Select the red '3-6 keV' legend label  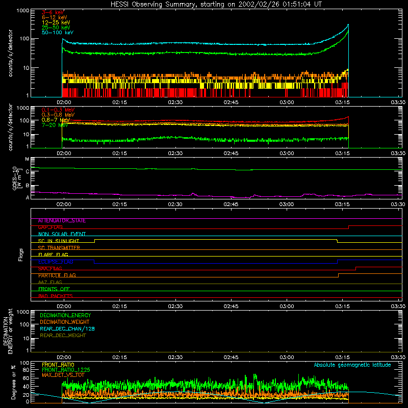(x=53, y=12)
